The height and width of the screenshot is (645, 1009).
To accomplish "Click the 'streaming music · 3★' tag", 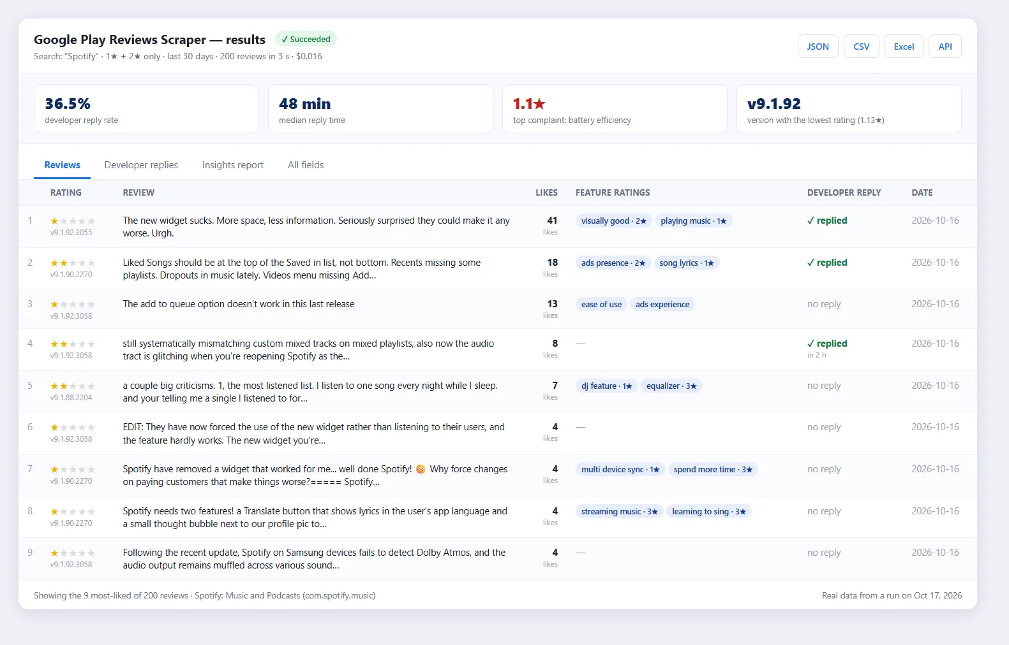I will [x=619, y=512].
